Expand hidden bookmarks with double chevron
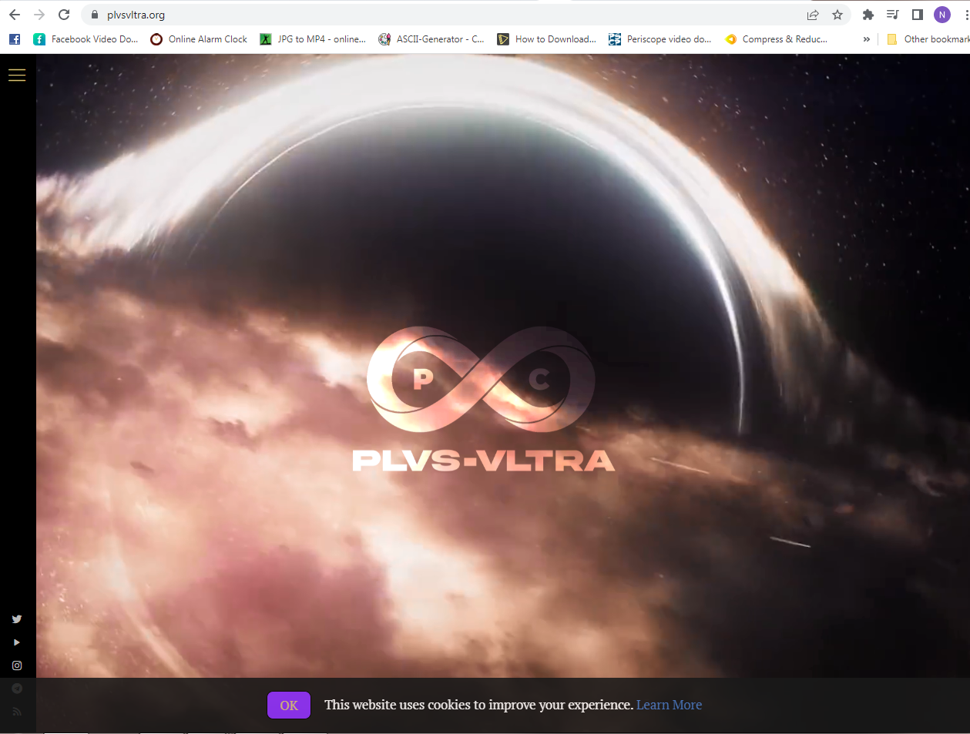Screen dimensions: 970x734 point(867,39)
